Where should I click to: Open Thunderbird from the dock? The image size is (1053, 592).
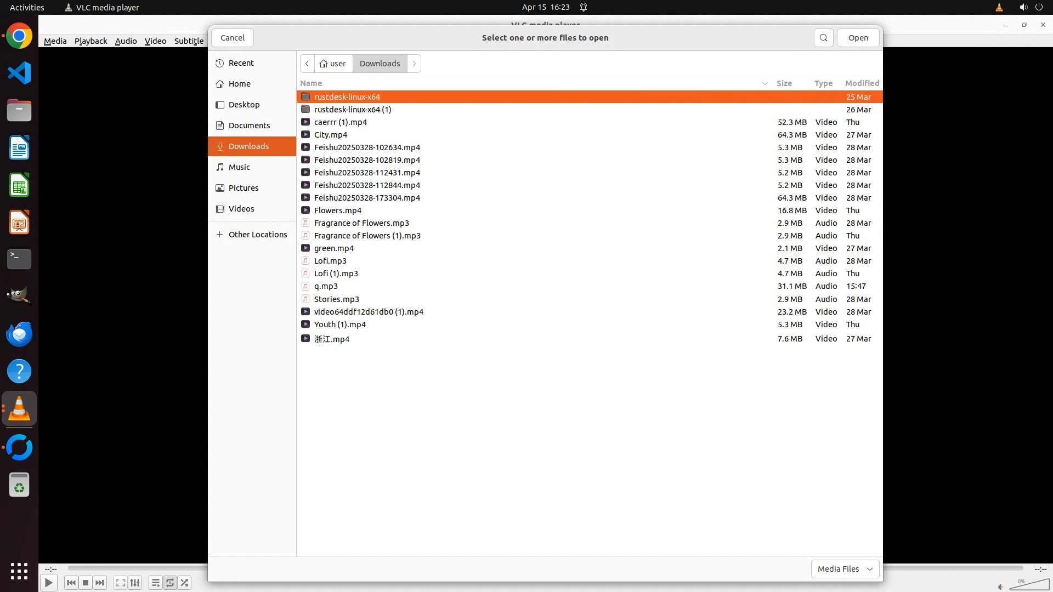pyautogui.click(x=19, y=334)
